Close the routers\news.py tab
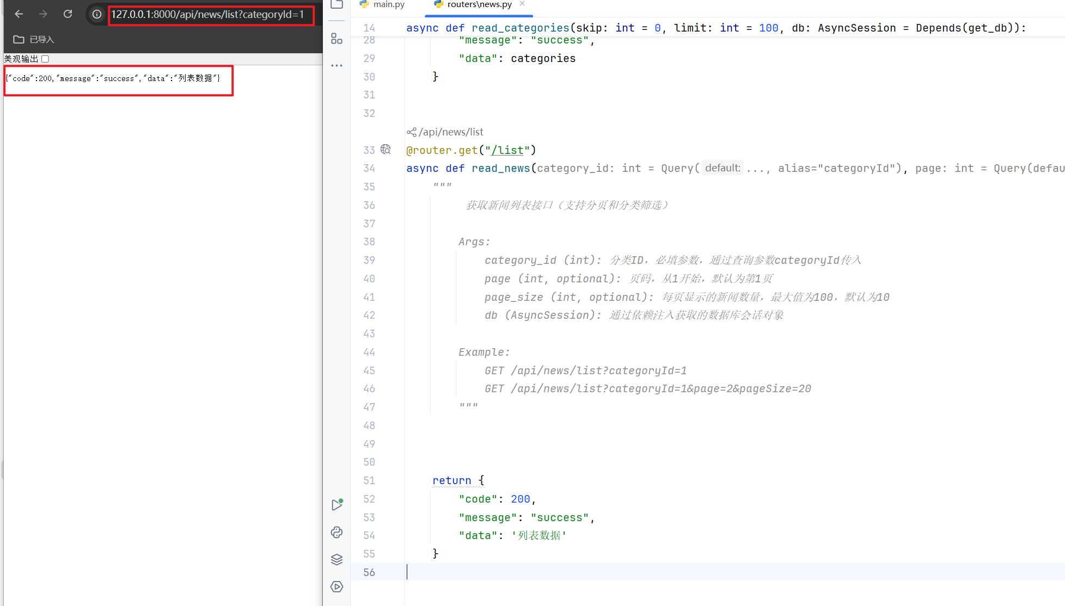The image size is (1065, 606). (x=522, y=4)
